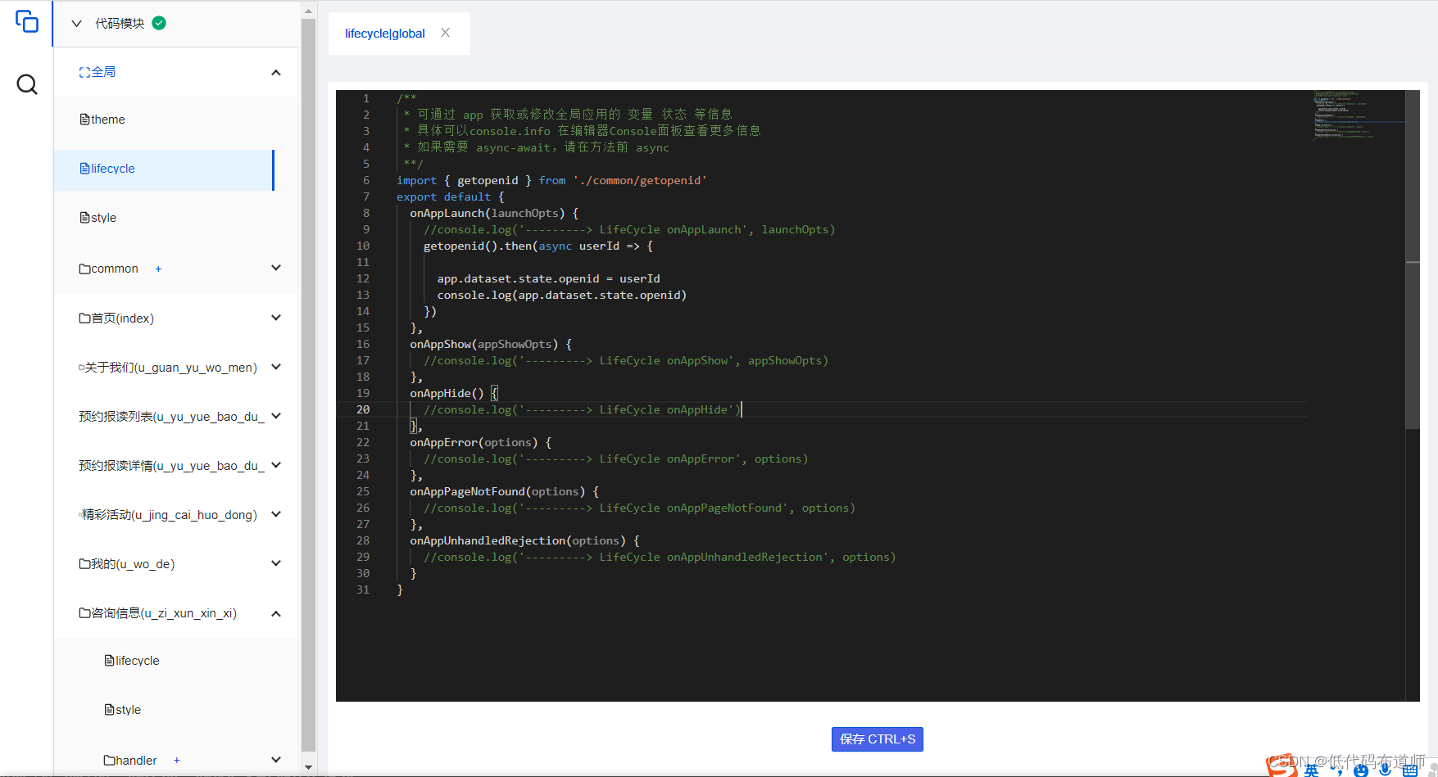Click the editor vertical scrollbar
Viewport: 1438px width, 777px height.
pyautogui.click(x=1413, y=260)
